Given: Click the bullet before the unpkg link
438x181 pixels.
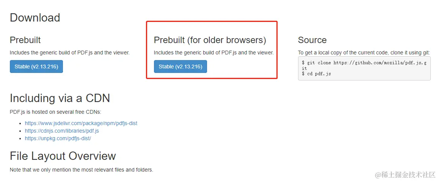Looking at the screenshot, I should coord(20,139).
